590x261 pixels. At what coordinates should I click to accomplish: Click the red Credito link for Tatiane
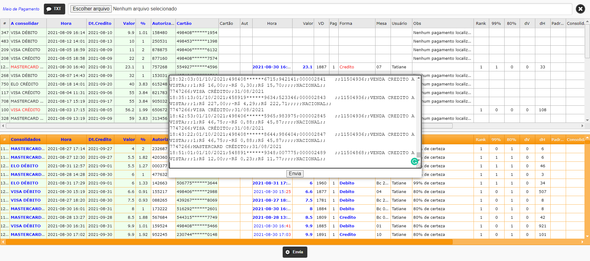point(347,67)
